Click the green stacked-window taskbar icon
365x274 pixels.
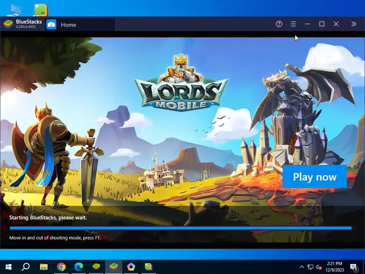148,267
